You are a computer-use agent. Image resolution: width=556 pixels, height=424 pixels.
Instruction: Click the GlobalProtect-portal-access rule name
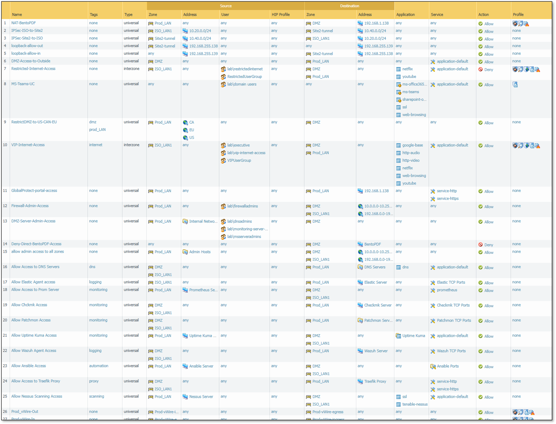[x=34, y=191]
